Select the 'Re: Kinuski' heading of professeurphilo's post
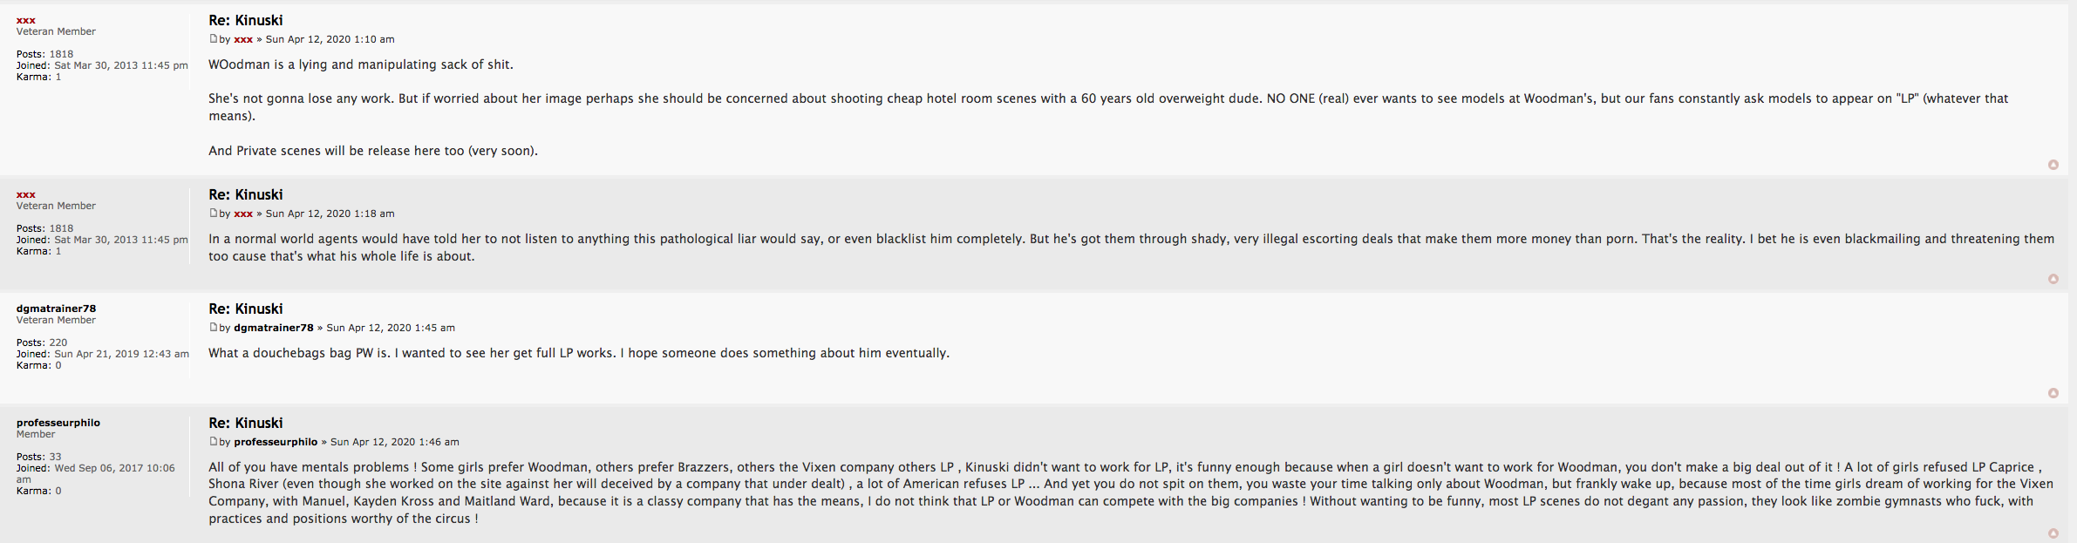 pyautogui.click(x=246, y=423)
